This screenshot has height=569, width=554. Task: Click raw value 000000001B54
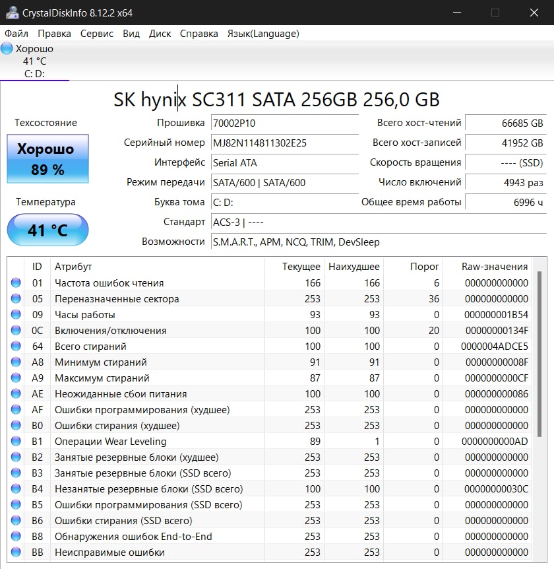coord(496,315)
